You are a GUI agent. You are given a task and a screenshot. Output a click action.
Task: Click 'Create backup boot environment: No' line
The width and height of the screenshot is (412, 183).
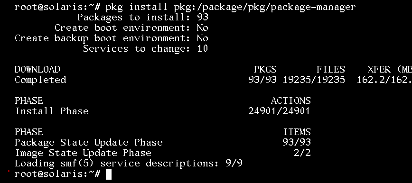112,38
